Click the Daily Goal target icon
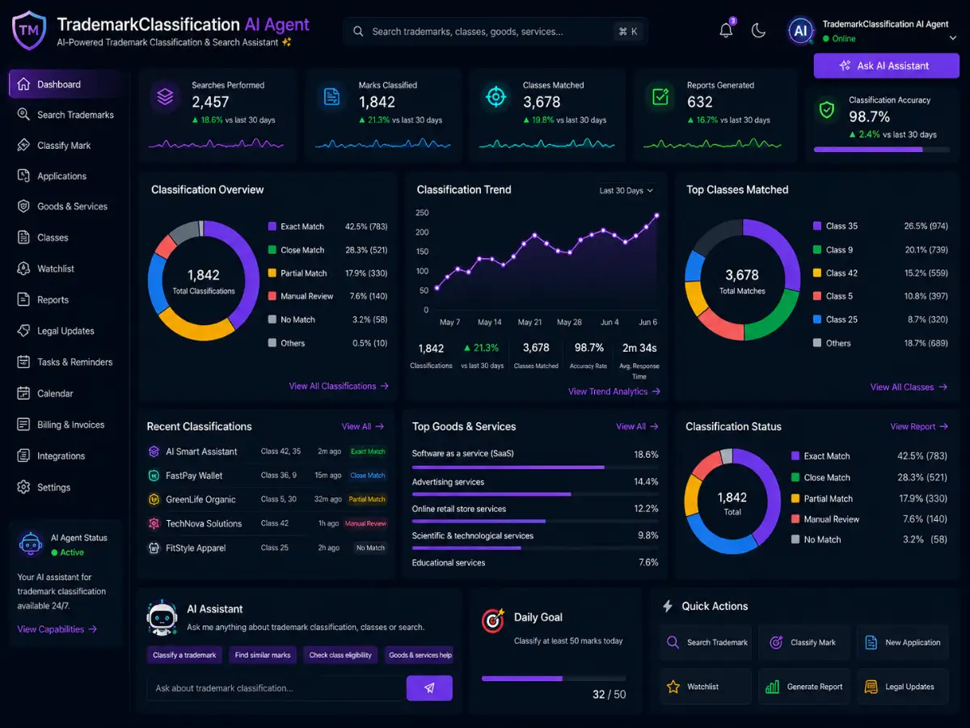 [493, 620]
